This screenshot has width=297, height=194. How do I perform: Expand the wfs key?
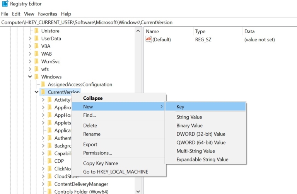point(30,69)
